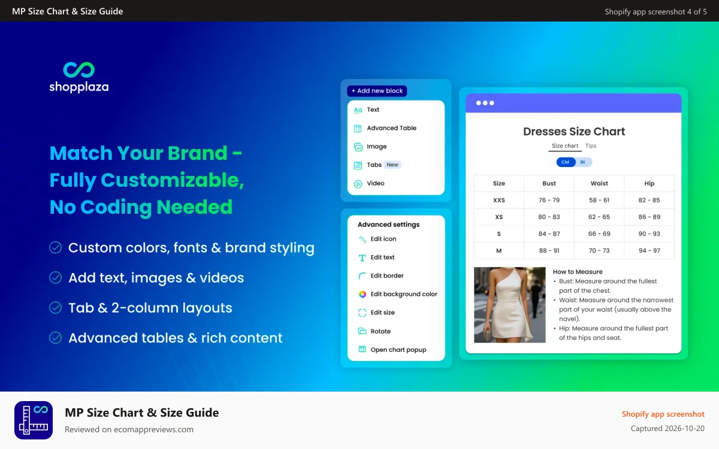Click the Captured 2026-10-20 date text
Screen dimensions: 719x449
pos(668,429)
